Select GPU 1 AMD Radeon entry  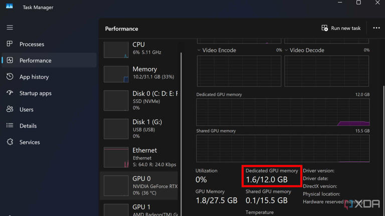tap(140, 209)
